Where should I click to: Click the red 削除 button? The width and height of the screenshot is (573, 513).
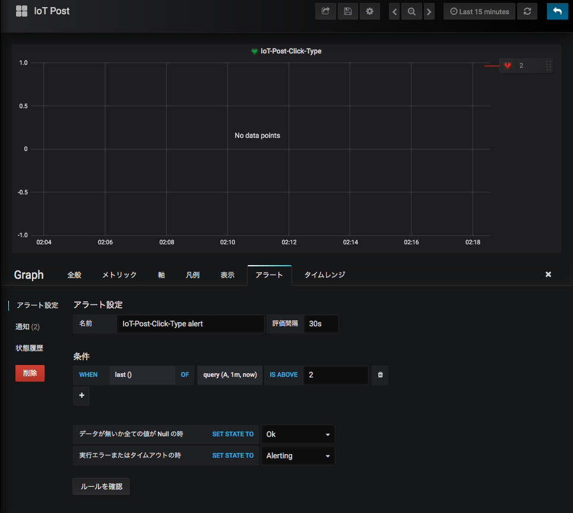pyautogui.click(x=30, y=373)
